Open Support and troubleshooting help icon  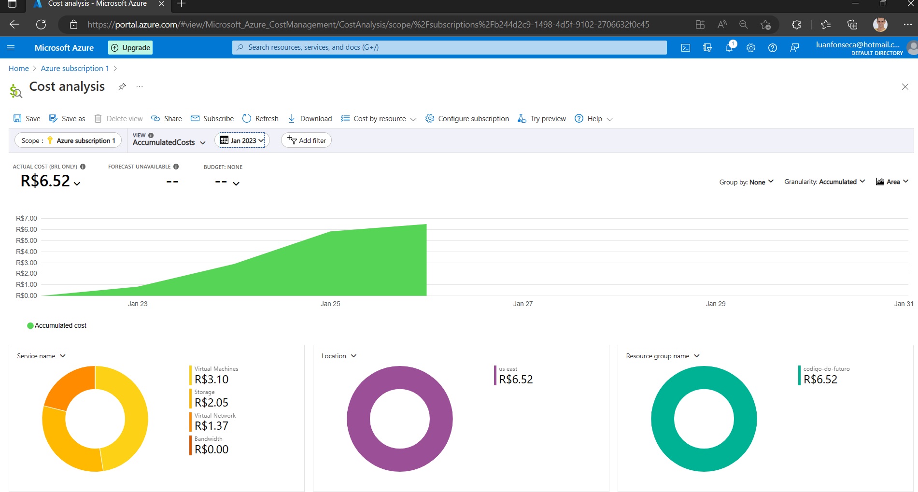(x=773, y=48)
